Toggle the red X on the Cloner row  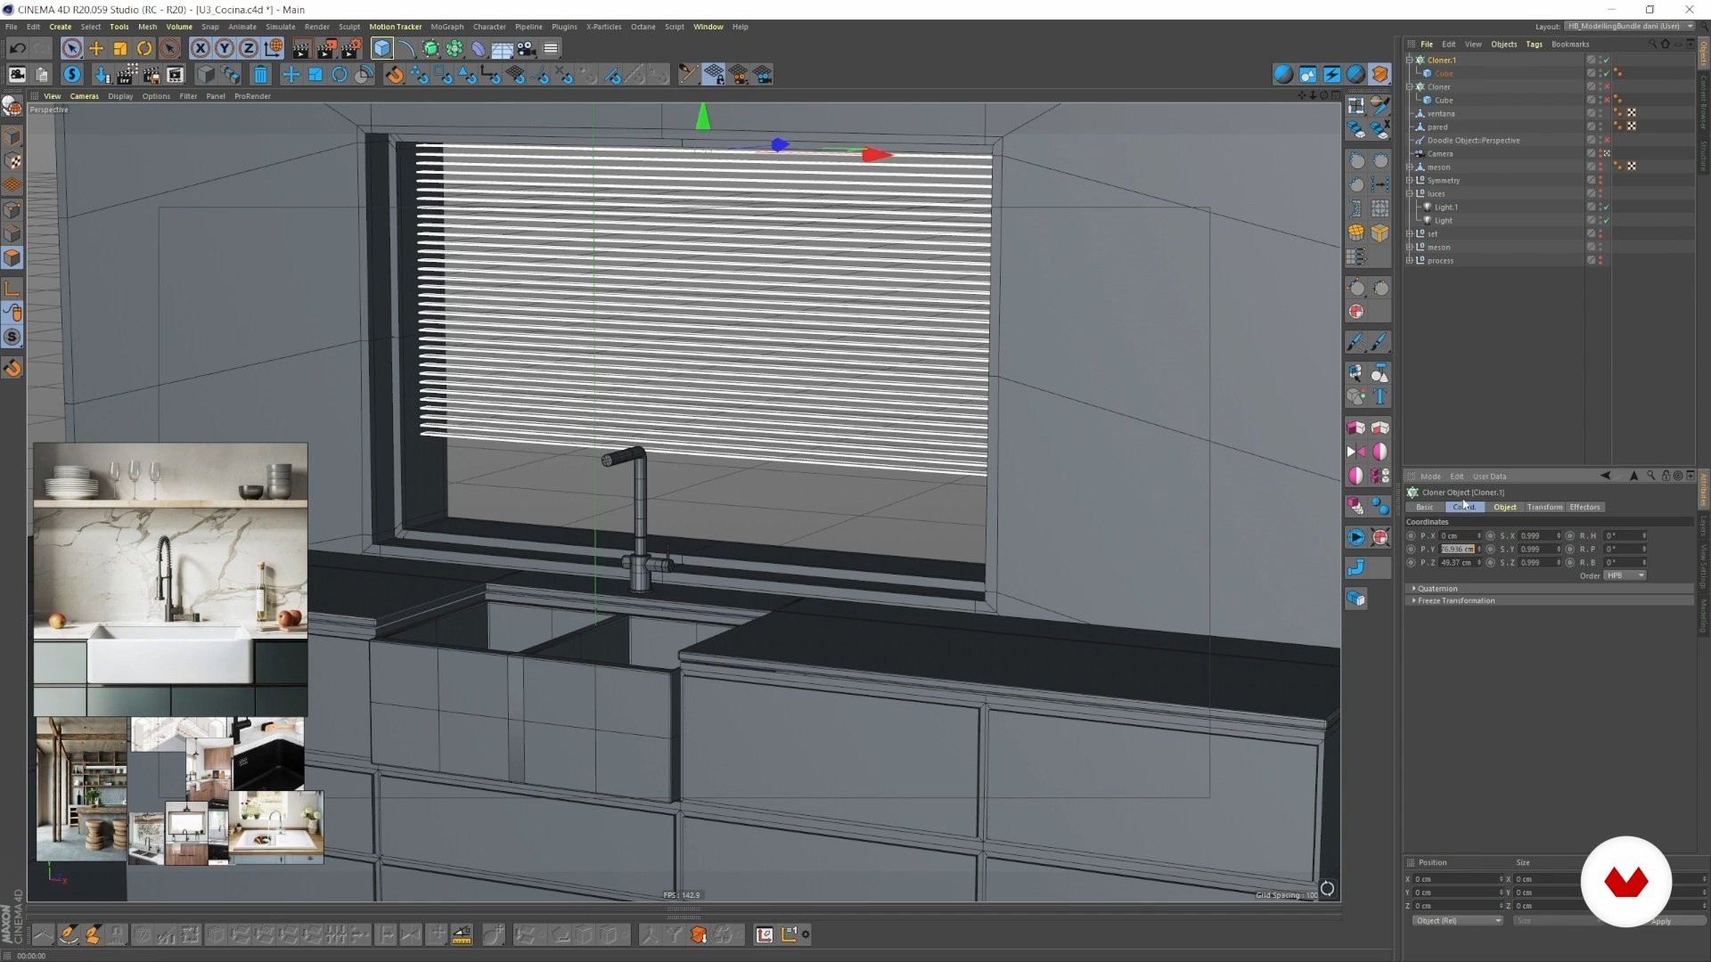1606,87
